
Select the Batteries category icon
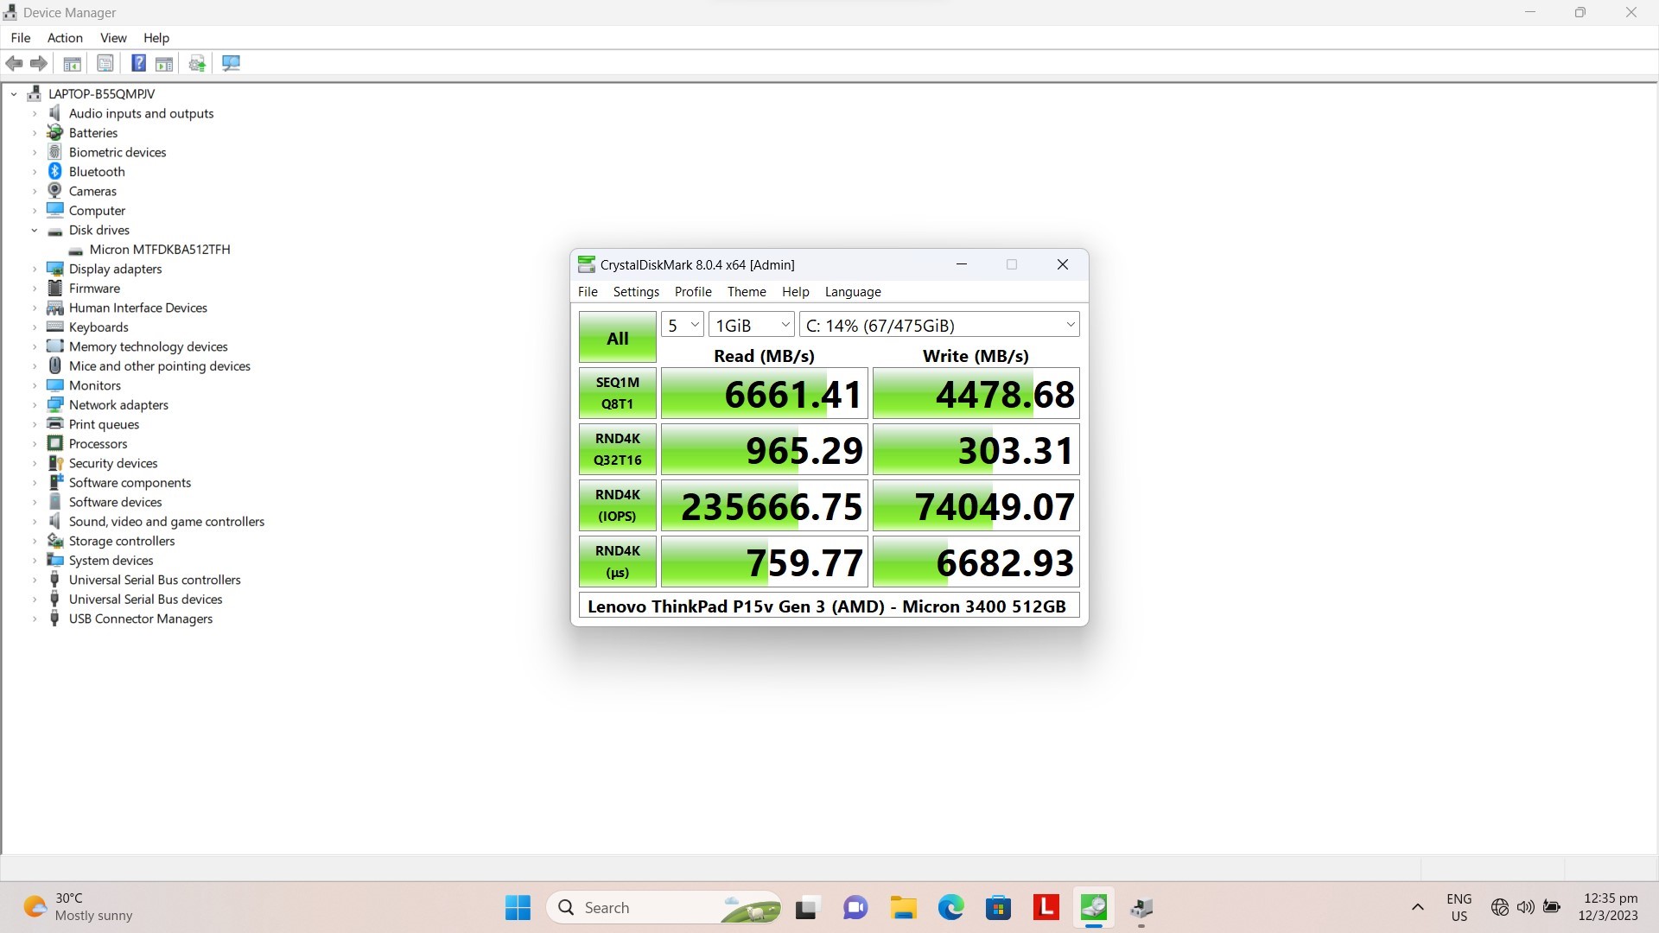click(55, 132)
